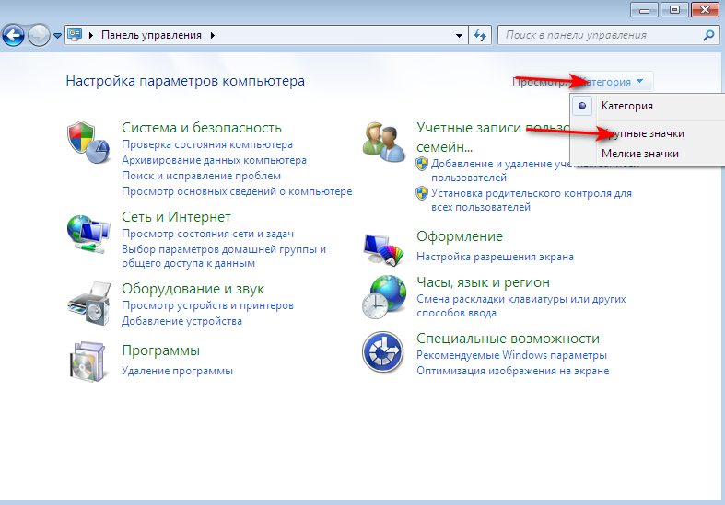
Task: Open Учетные записи пользователей category heading
Action: pyautogui.click(x=493, y=137)
